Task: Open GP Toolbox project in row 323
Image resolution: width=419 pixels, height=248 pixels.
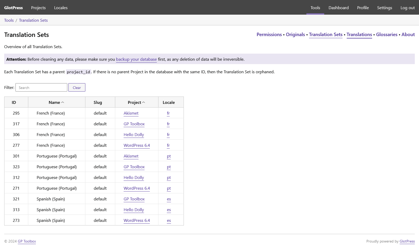Action: 134,167
